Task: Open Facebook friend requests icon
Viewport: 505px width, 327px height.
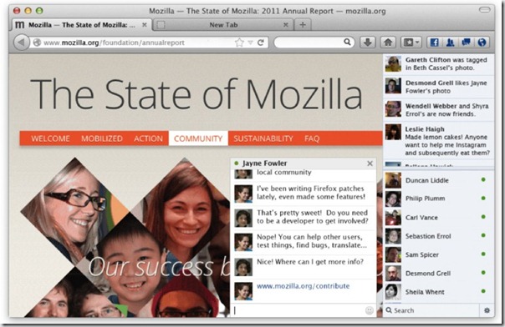Action: tap(450, 43)
